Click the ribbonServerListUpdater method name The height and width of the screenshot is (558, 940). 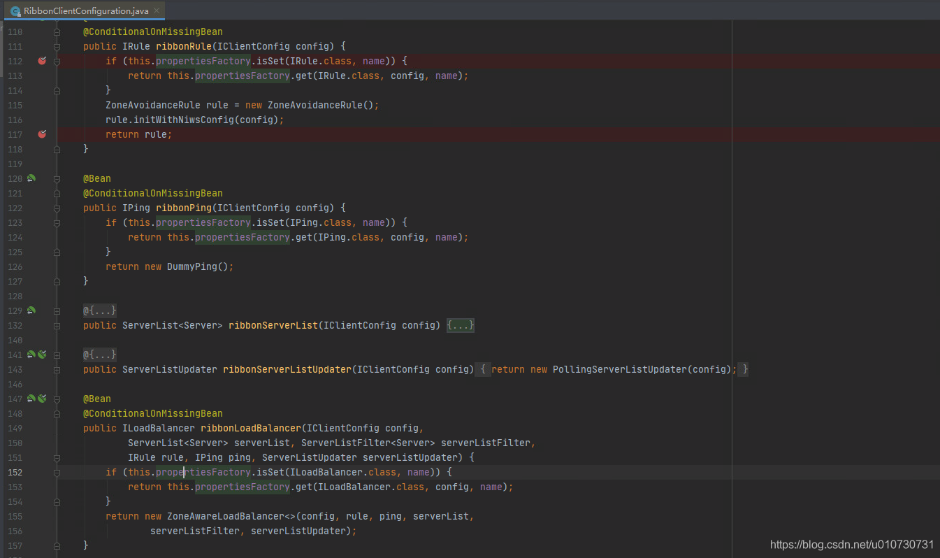tap(287, 369)
